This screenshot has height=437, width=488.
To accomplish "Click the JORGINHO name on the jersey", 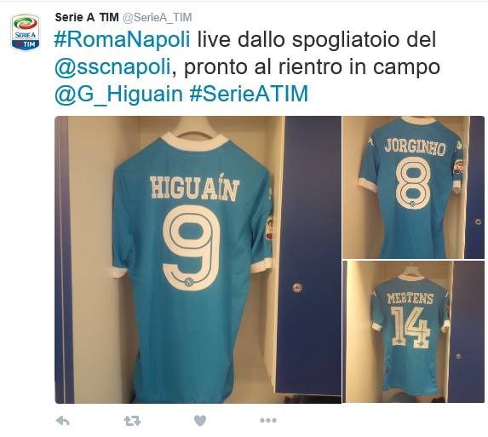I will pyautogui.click(x=415, y=147).
